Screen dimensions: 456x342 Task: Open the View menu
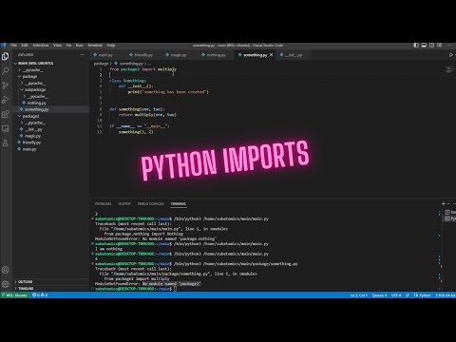point(57,46)
